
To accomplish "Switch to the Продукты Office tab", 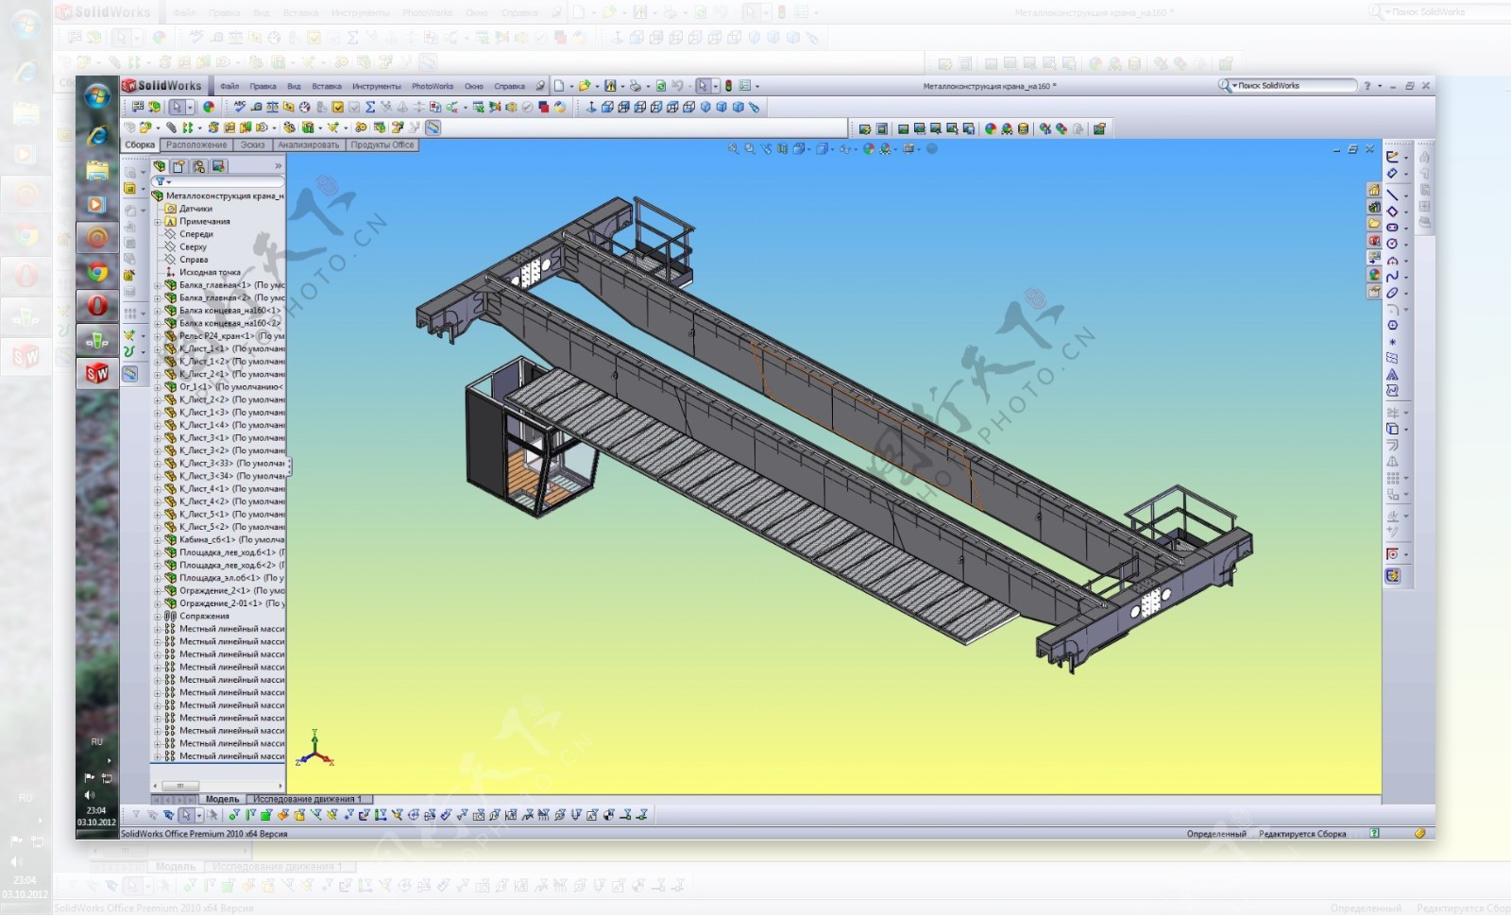I will 382,145.
